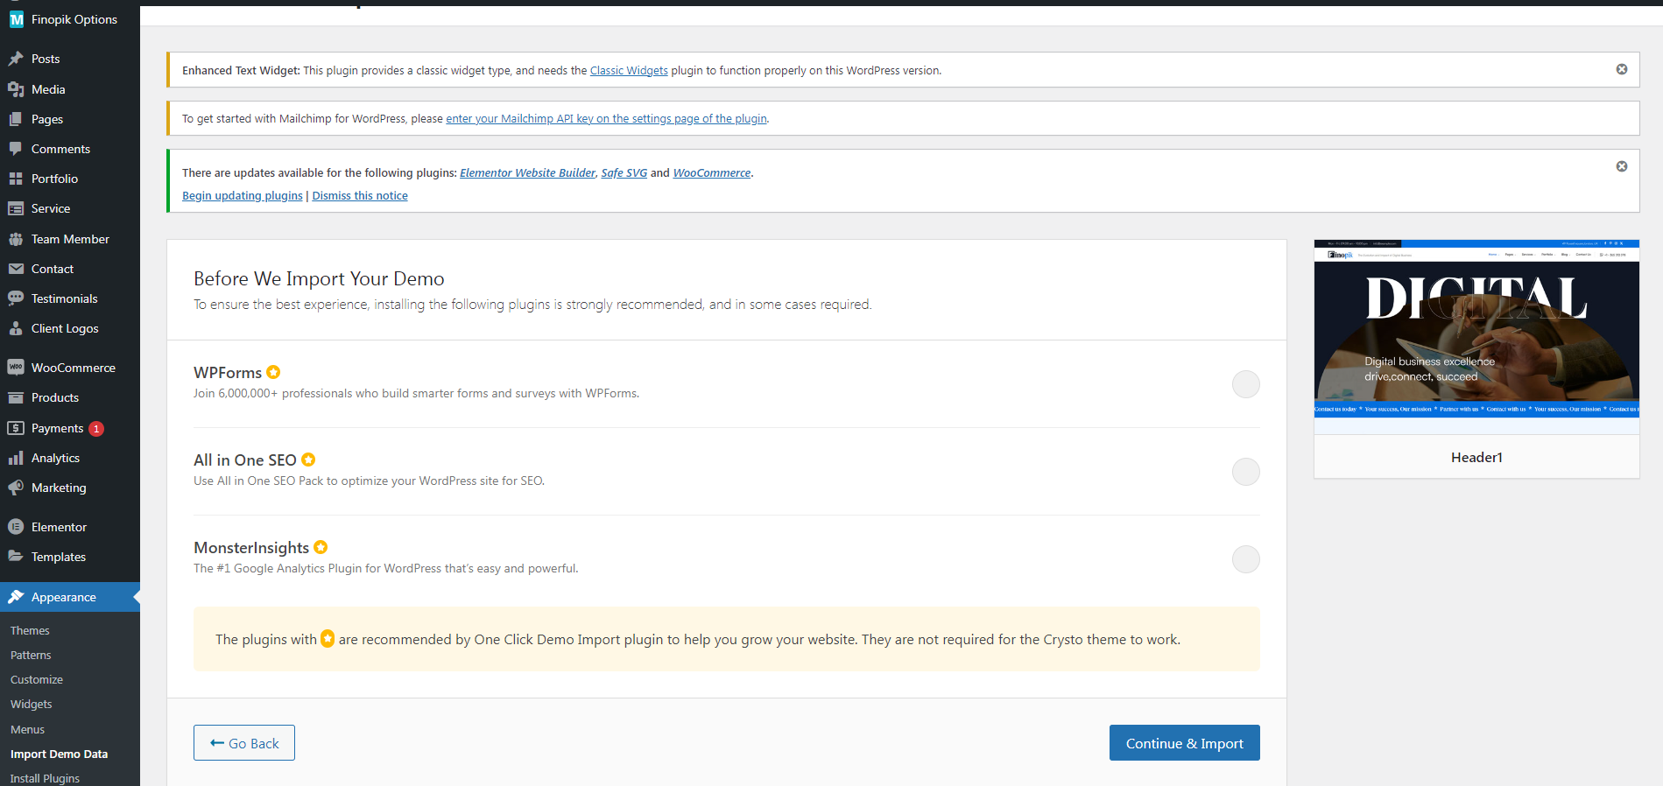This screenshot has width=1663, height=786.
Task: Open the Media library icon
Action: pyautogui.click(x=16, y=89)
